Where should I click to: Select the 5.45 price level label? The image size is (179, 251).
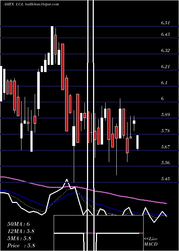coord(165,179)
